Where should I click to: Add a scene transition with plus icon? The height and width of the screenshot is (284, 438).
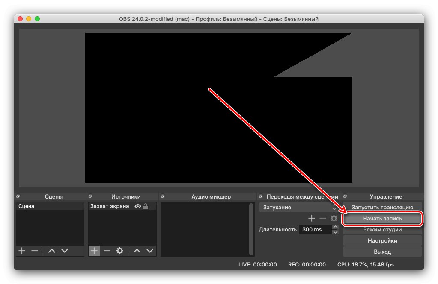tap(312, 218)
